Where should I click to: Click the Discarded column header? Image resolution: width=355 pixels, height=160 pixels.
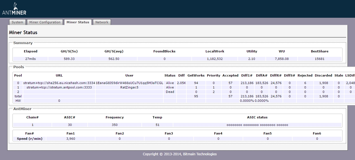pos(323,75)
